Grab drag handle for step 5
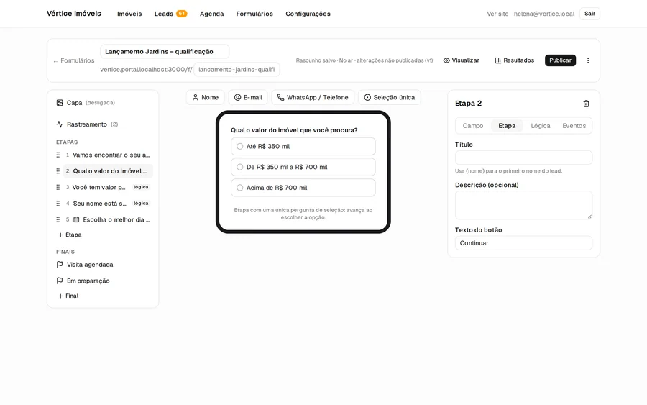Screen dimensions: 647x405 pos(58,219)
